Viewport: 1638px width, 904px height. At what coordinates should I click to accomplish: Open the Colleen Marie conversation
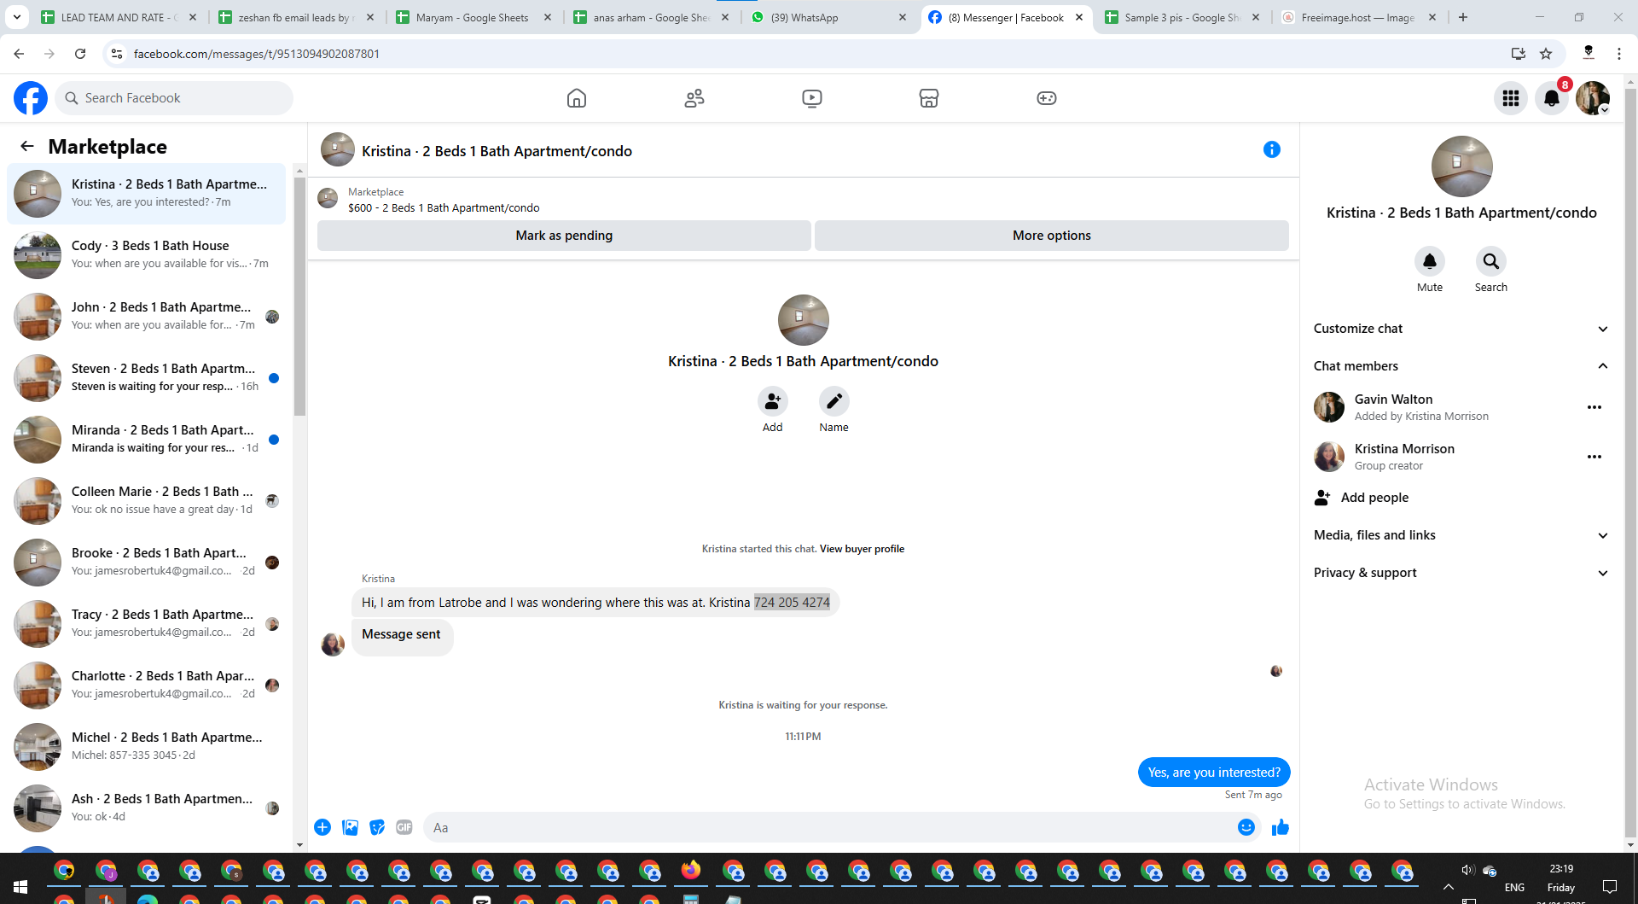(146, 501)
